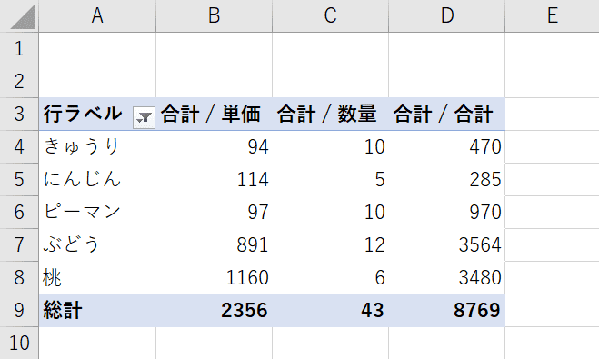
Task: Click the 合計 / 合計 header cell
Action: point(447,115)
